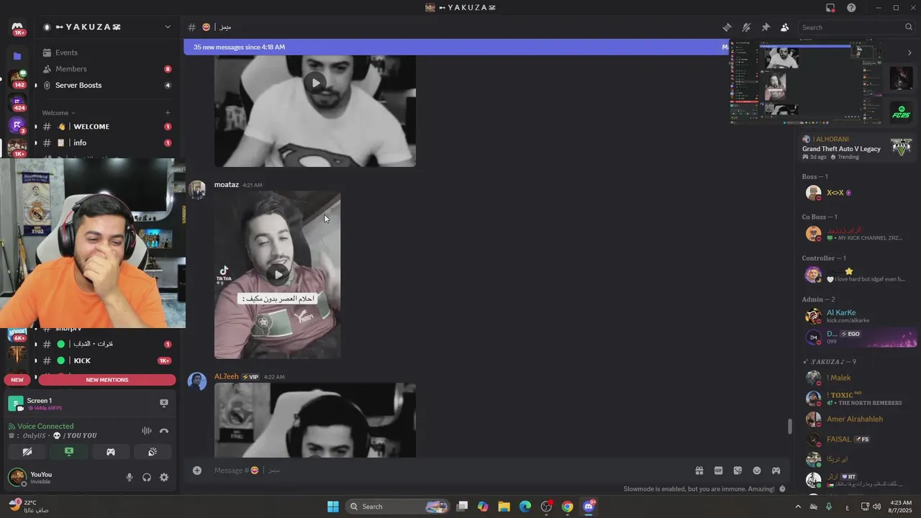Open the KICK channel
Image resolution: width=921 pixels, height=518 pixels.
click(x=106, y=360)
